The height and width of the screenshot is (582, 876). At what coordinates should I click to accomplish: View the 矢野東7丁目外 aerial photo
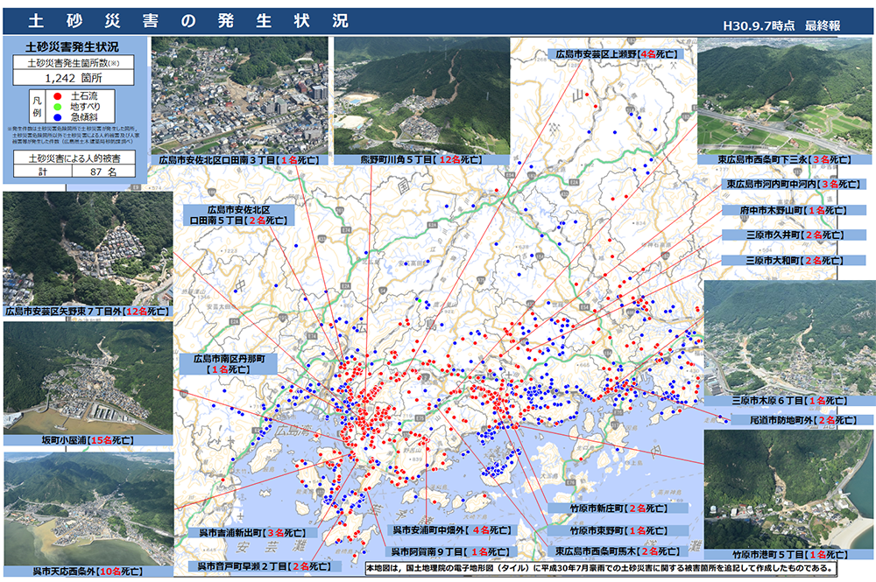(x=88, y=248)
